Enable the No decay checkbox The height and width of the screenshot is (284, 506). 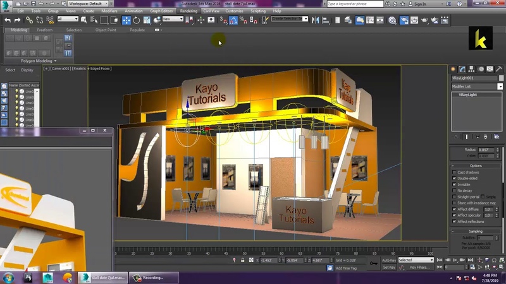click(x=454, y=191)
